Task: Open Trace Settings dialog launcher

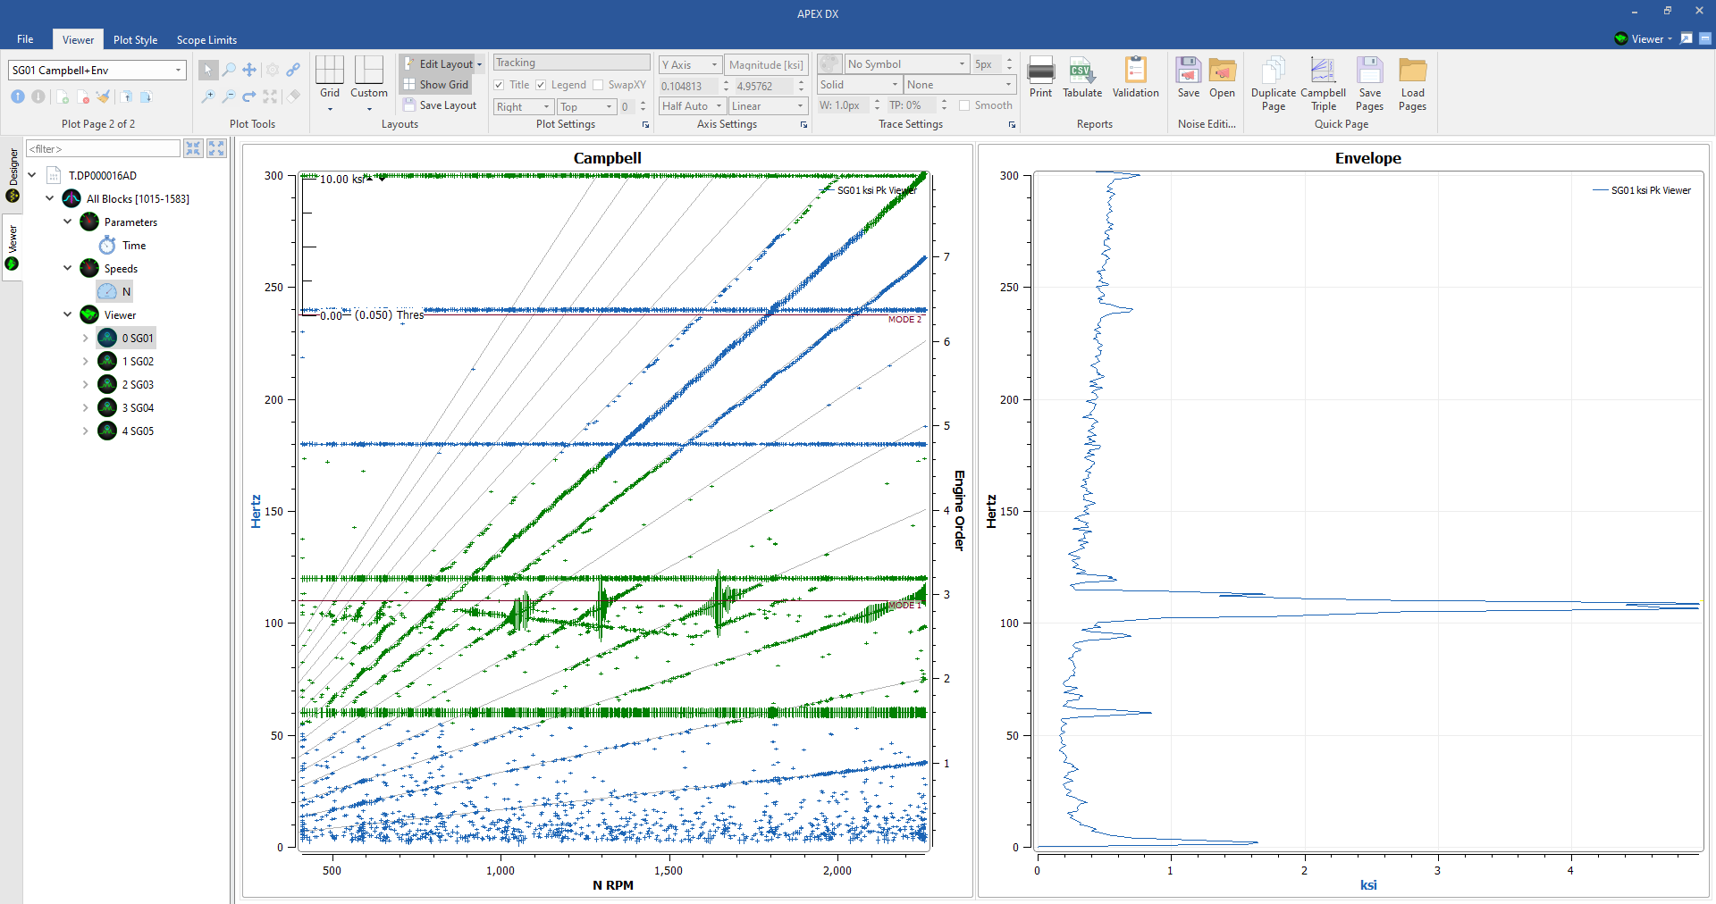Action: click(1012, 125)
